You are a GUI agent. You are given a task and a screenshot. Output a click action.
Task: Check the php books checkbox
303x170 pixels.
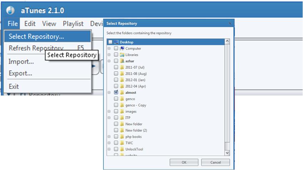(x=116, y=136)
